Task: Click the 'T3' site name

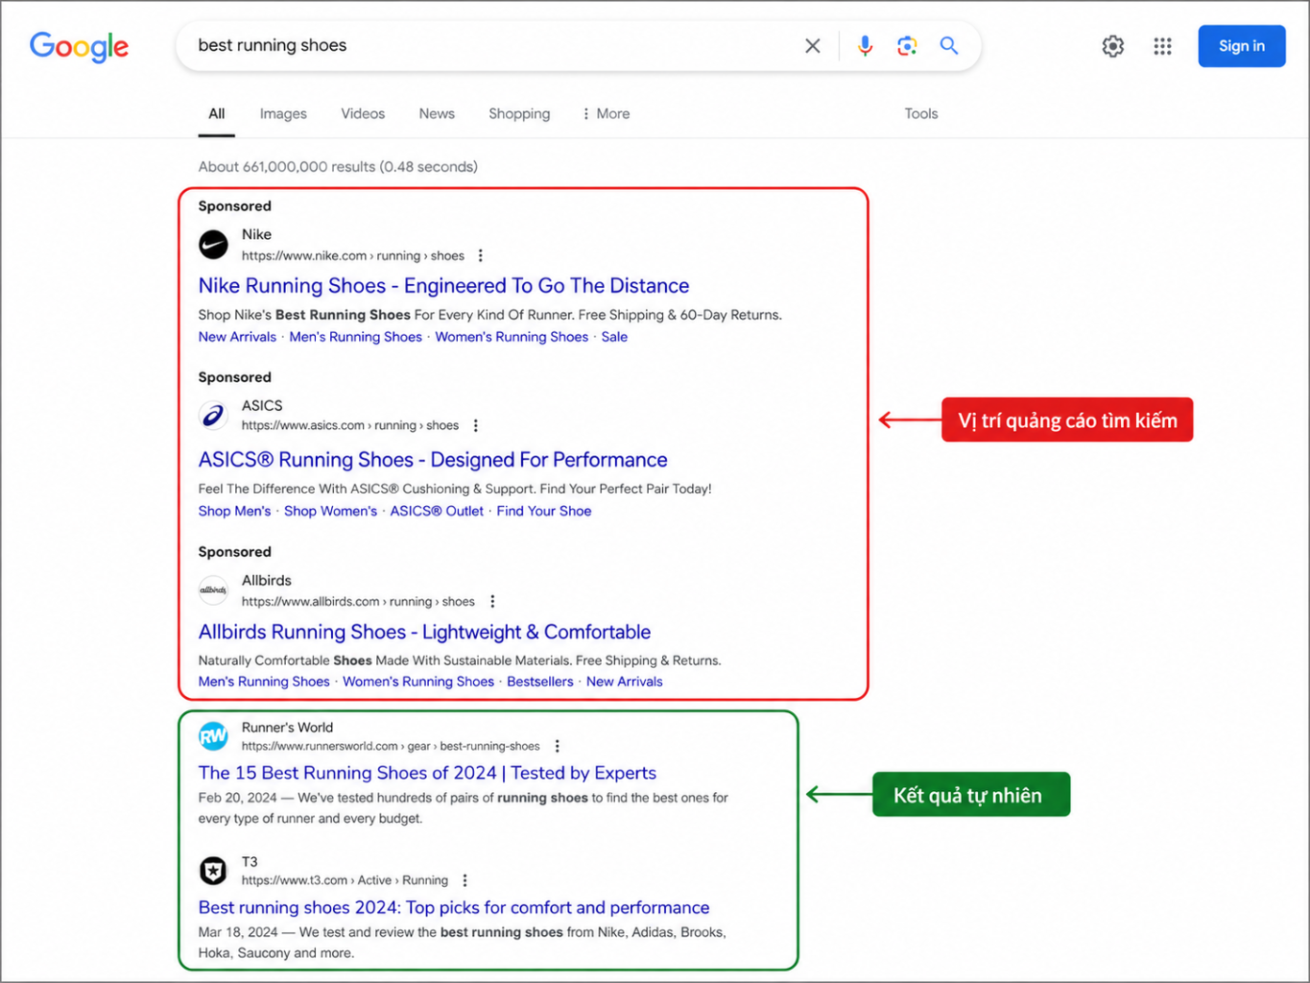Action: point(250,862)
